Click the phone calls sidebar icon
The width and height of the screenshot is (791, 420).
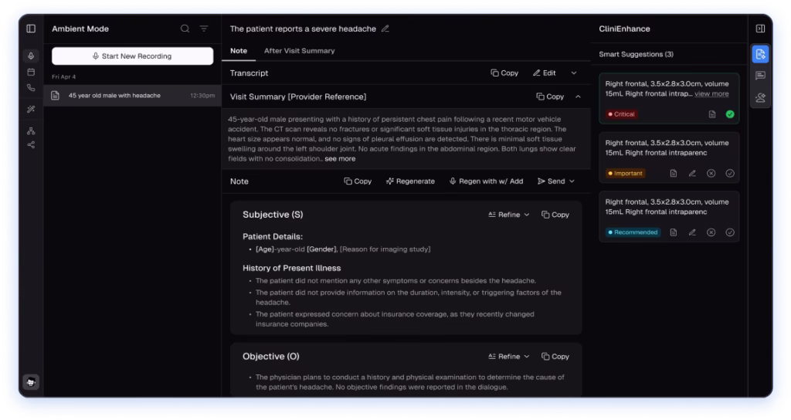(31, 88)
